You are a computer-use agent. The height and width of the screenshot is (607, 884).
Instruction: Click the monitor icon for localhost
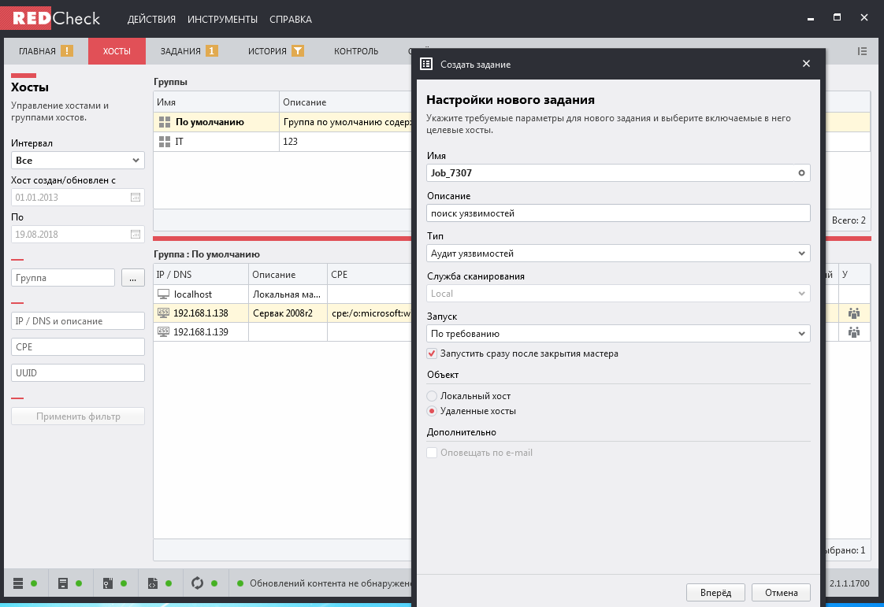pos(164,294)
